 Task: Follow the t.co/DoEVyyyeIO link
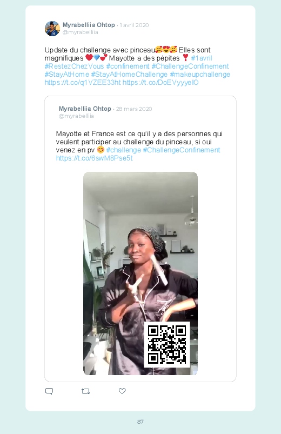[x=160, y=83]
